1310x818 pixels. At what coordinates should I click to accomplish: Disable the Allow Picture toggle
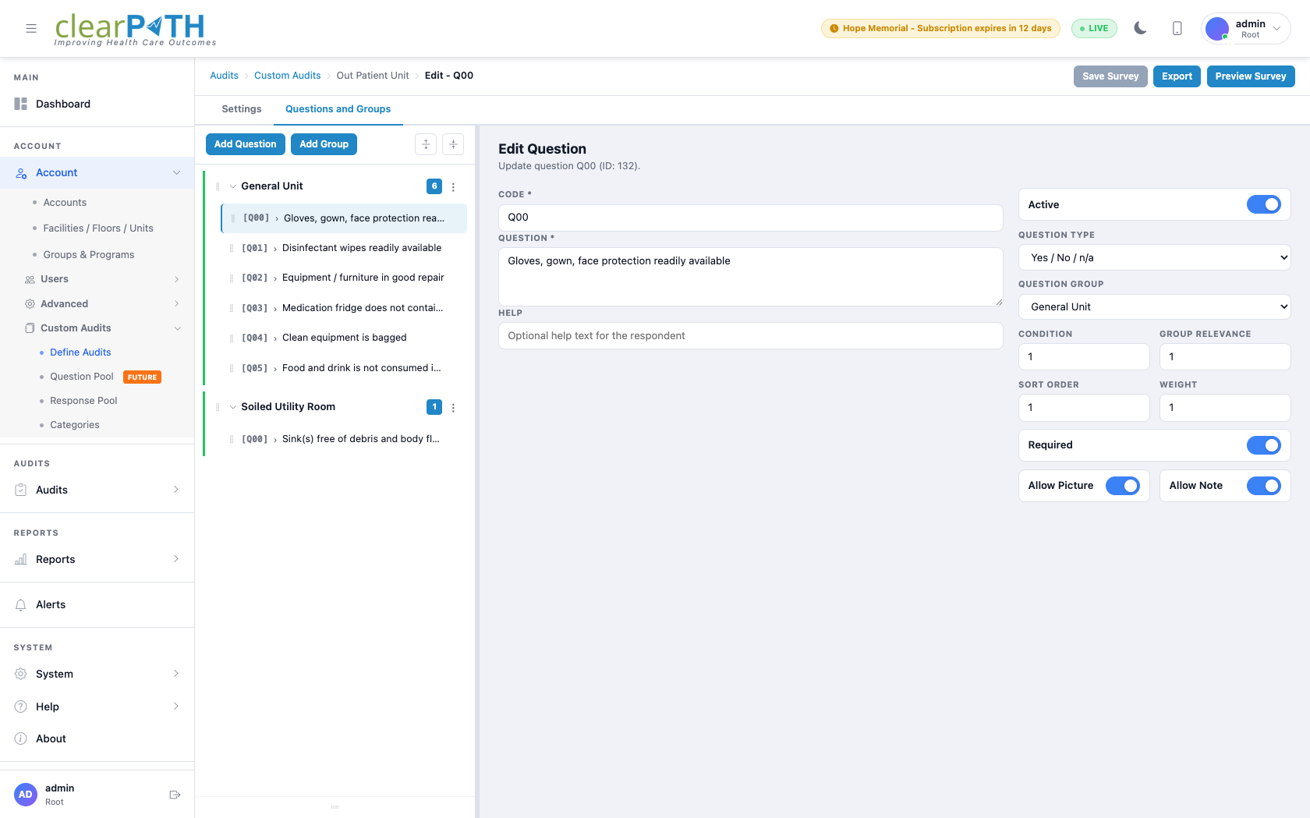point(1123,485)
